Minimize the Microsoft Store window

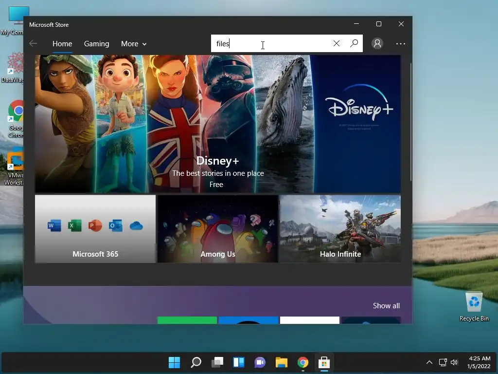pyautogui.click(x=356, y=24)
